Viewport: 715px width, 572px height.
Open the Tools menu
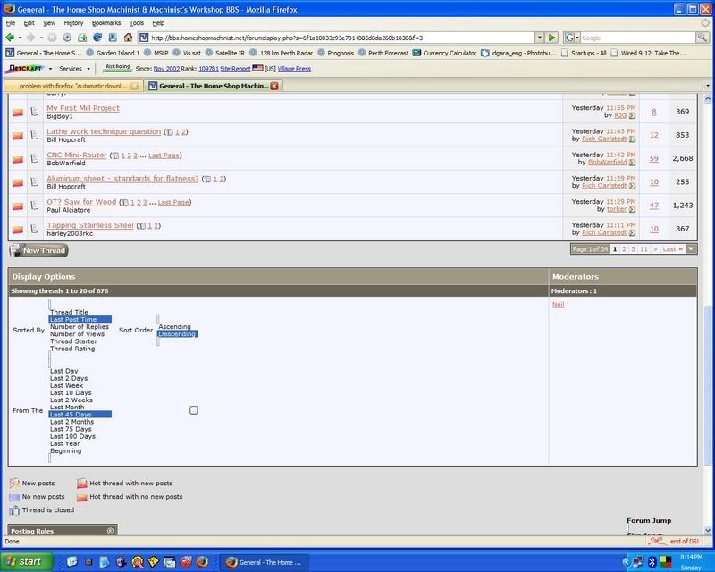(x=137, y=23)
